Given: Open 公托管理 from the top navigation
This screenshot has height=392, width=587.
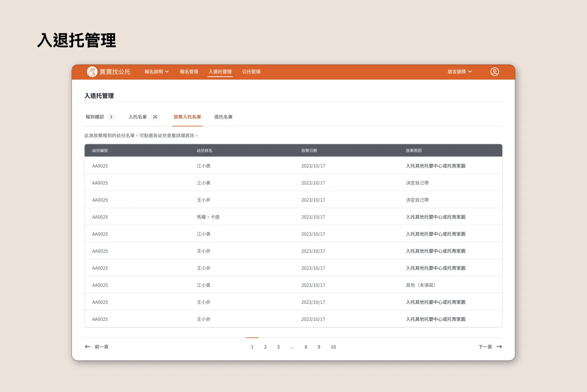Looking at the screenshot, I should click(x=251, y=72).
